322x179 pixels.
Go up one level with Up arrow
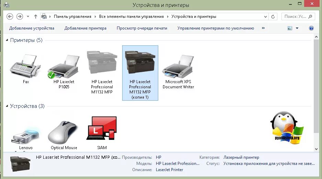(35, 16)
